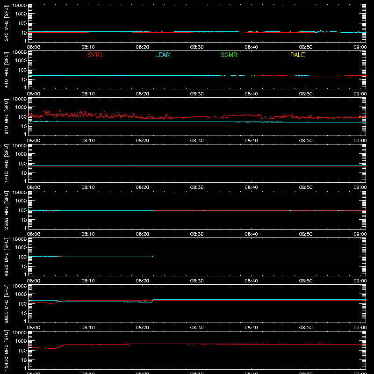This screenshot has height=374, width=374.
Task: Select the '410 MHz [SFU]' axis title
Action: 6,70
